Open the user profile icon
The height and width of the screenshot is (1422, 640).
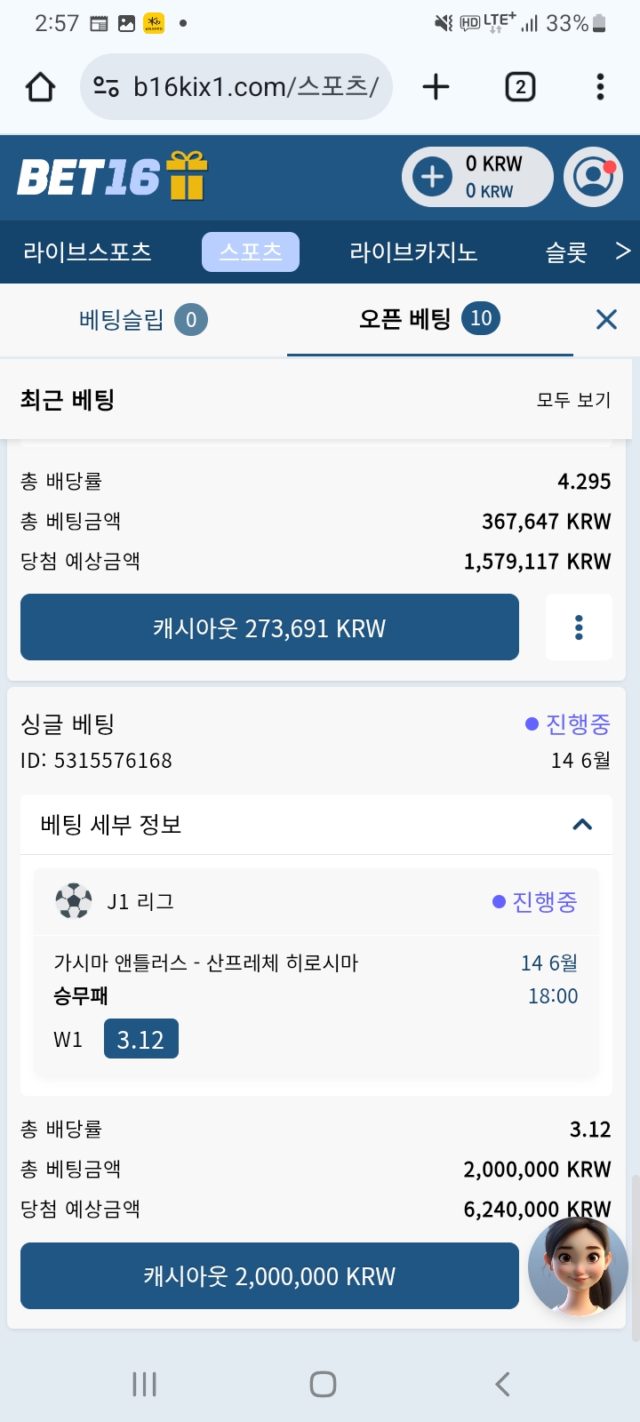coord(593,177)
